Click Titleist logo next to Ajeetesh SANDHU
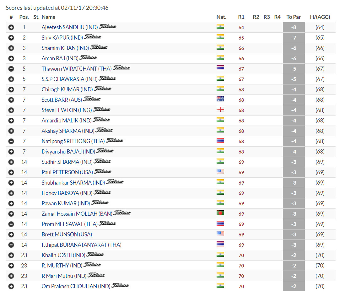Viewport: 340px width, 291px height. click(108, 26)
